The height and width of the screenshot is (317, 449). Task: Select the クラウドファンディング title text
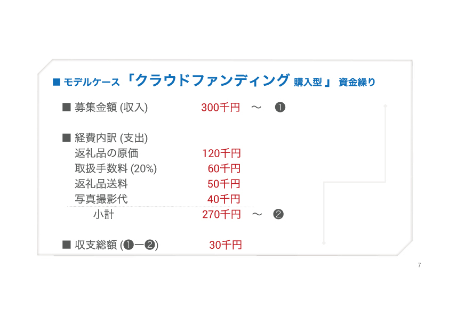[x=212, y=80]
